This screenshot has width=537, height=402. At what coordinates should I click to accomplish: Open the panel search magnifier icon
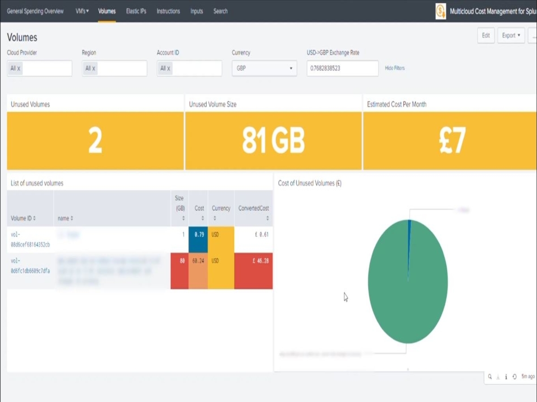(490, 377)
